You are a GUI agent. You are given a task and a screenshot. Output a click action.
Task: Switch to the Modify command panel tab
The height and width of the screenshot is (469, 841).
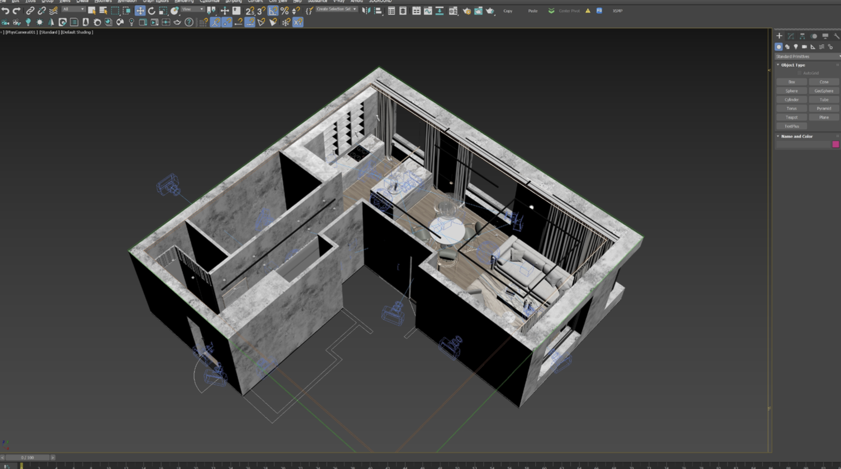click(791, 36)
